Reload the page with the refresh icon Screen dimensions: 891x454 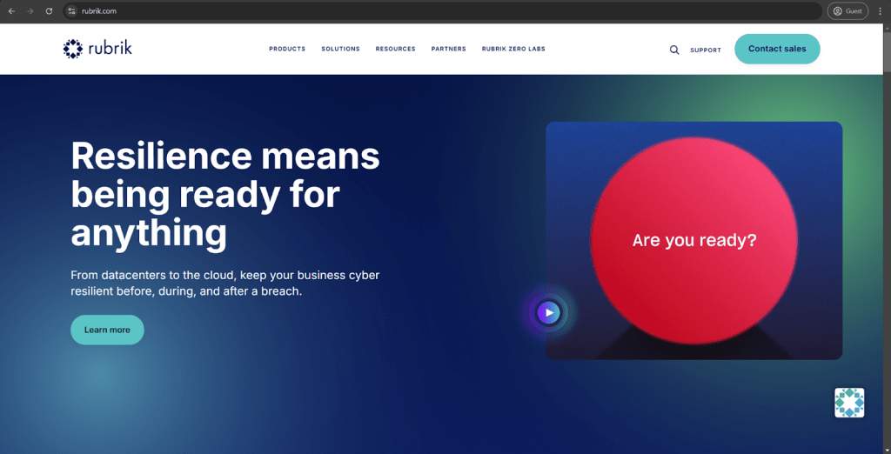tap(49, 11)
